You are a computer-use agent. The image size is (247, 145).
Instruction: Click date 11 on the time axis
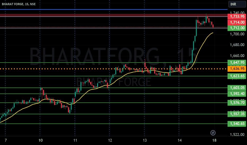[75, 140]
